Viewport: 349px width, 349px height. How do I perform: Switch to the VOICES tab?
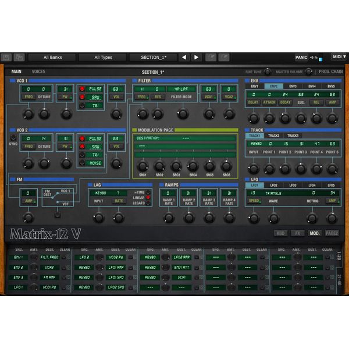[x=38, y=72]
